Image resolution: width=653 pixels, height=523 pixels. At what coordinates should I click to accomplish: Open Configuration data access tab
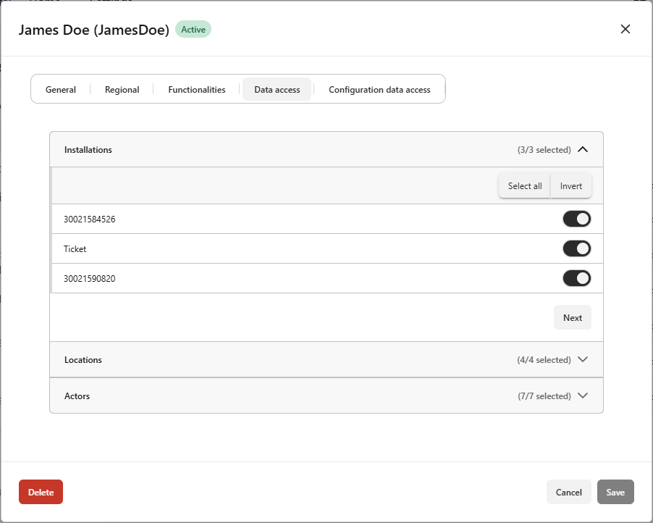(x=379, y=90)
